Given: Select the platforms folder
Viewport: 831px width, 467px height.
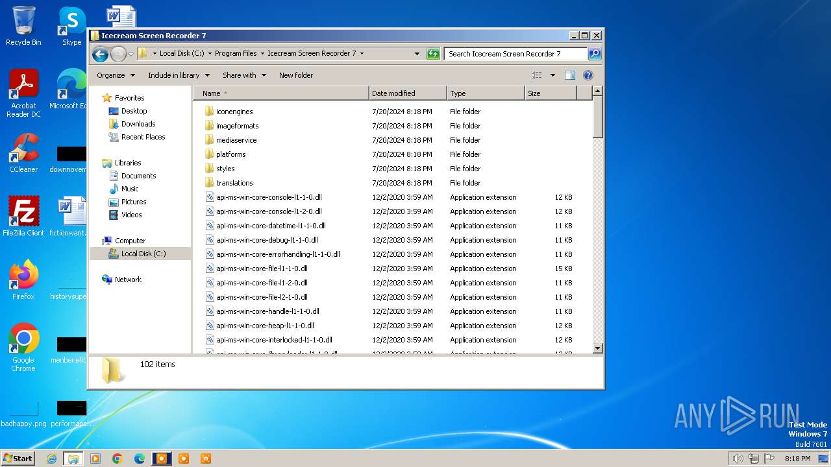Looking at the screenshot, I should click(x=230, y=154).
